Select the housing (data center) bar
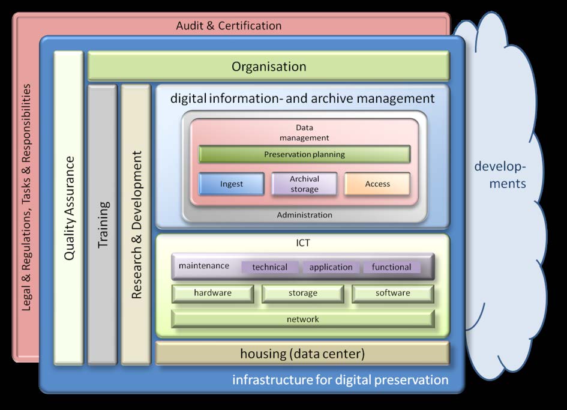 click(302, 353)
